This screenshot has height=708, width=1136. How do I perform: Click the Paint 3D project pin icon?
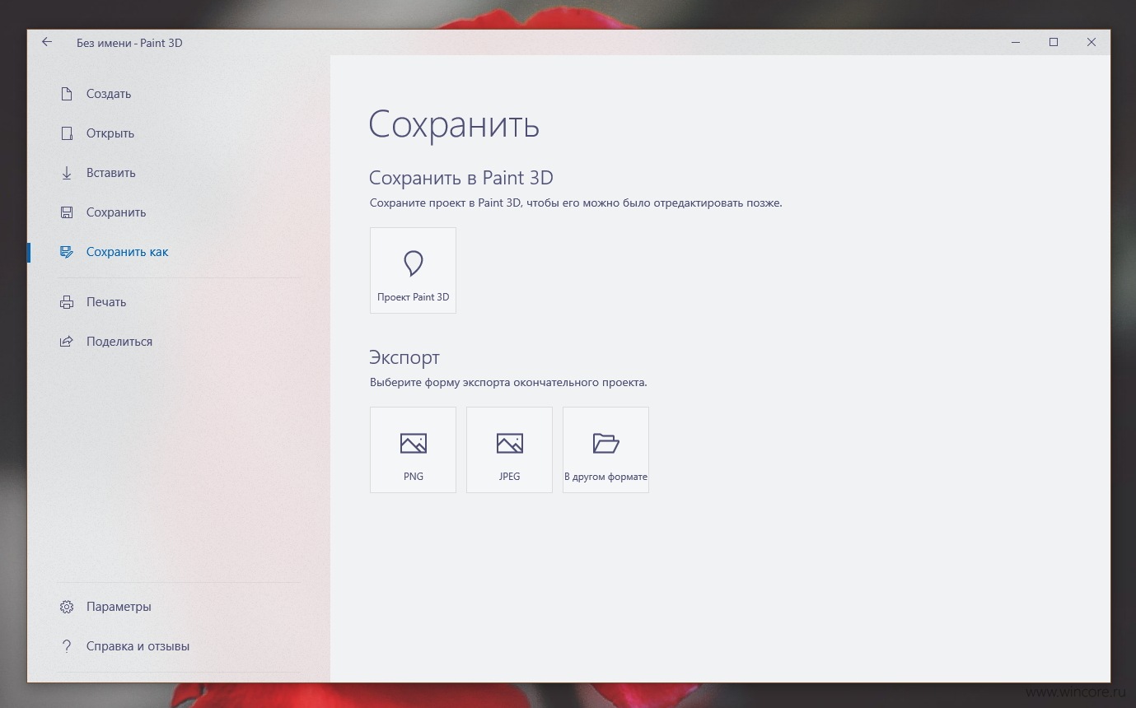(x=413, y=263)
